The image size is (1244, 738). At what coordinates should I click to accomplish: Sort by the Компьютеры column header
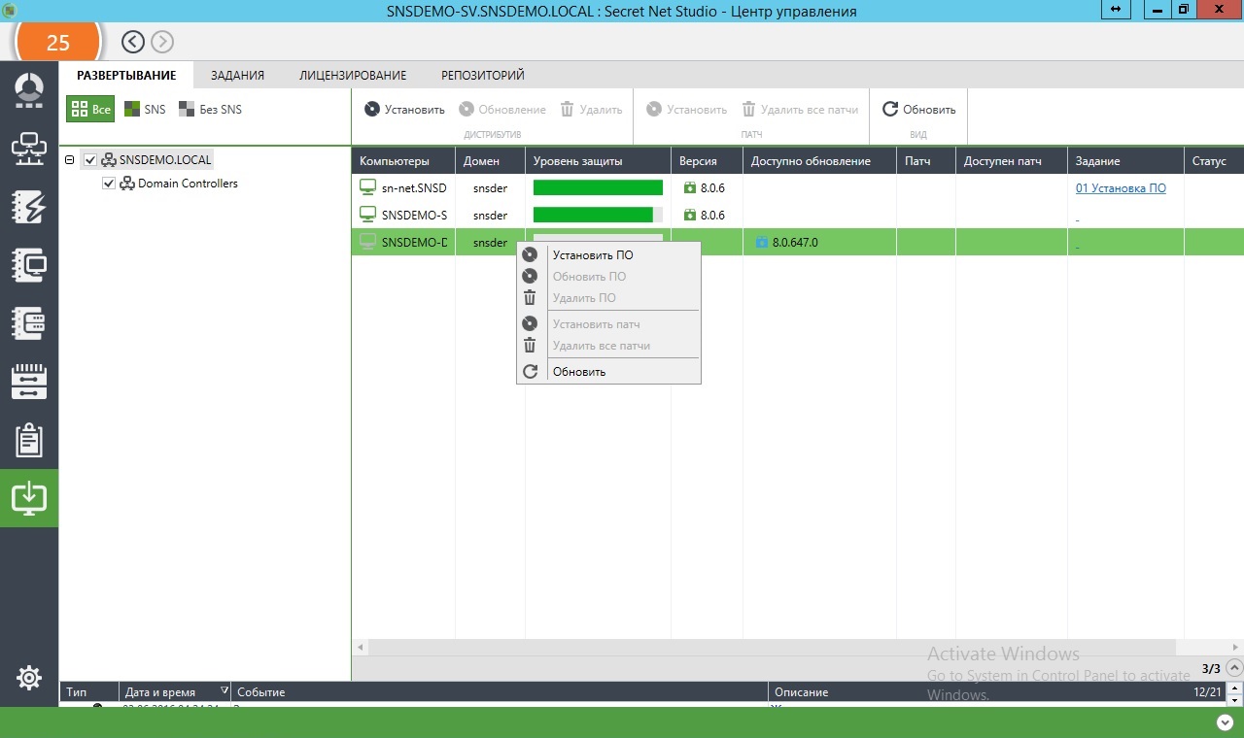[403, 161]
